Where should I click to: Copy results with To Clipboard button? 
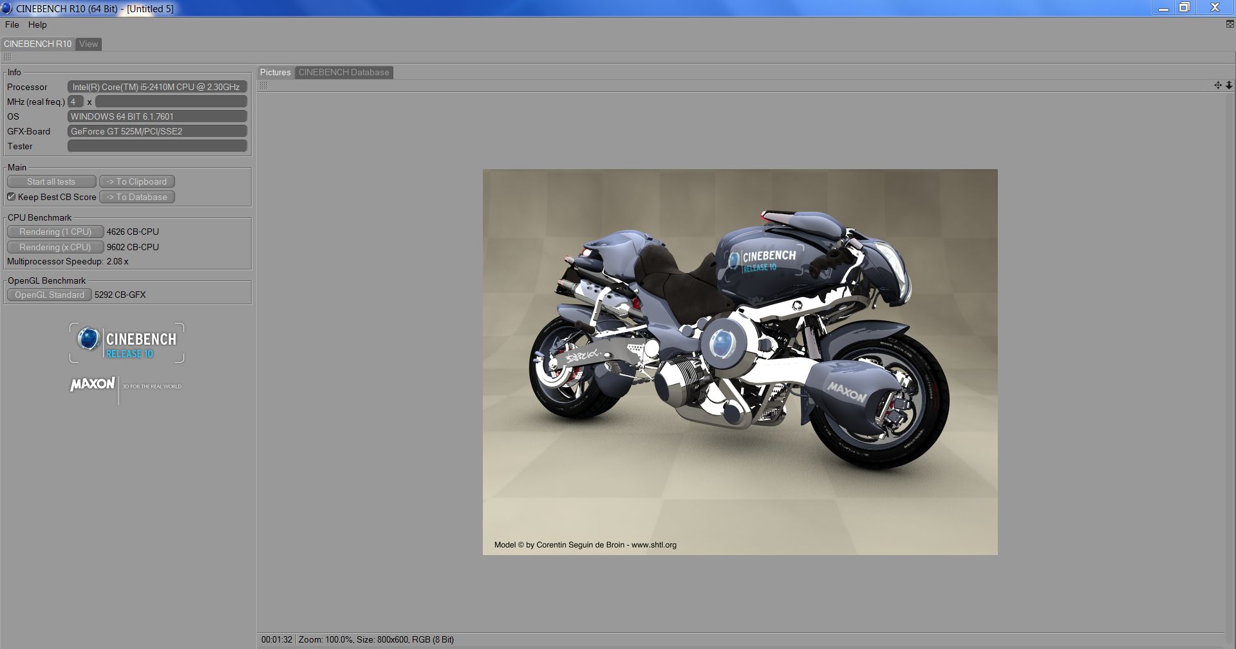[137, 181]
